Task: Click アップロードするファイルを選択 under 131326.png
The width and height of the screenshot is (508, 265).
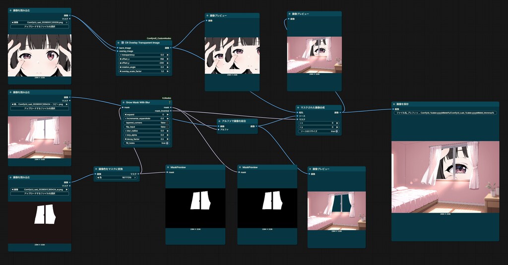Action: 40,27
